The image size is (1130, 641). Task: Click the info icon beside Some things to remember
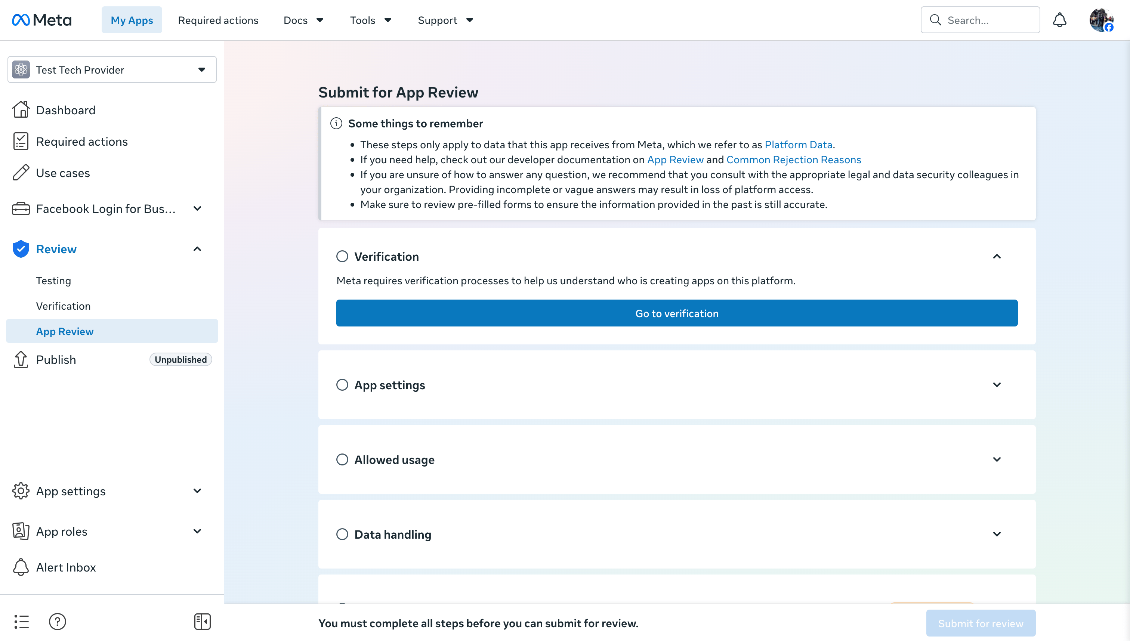click(x=336, y=123)
